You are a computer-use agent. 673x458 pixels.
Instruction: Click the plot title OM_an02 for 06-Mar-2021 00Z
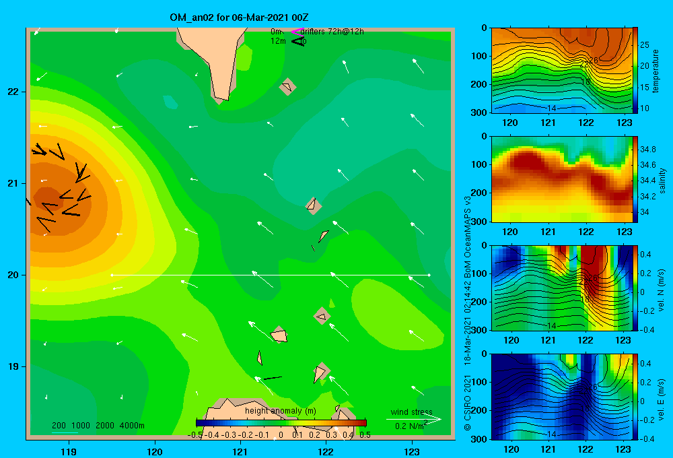(239, 18)
